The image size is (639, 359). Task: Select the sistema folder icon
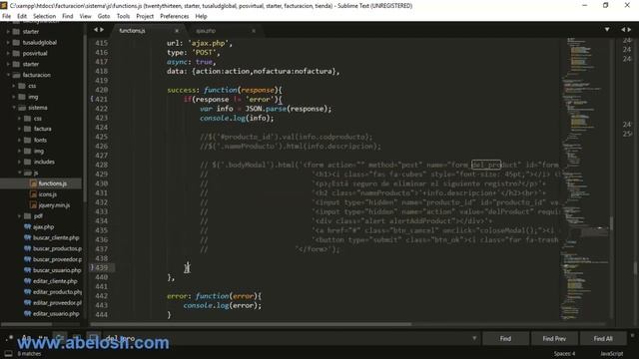pos(22,108)
